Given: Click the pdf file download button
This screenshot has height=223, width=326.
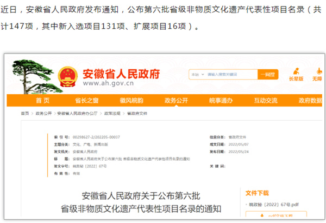Looking at the screenshot, I should coord(276,214).
